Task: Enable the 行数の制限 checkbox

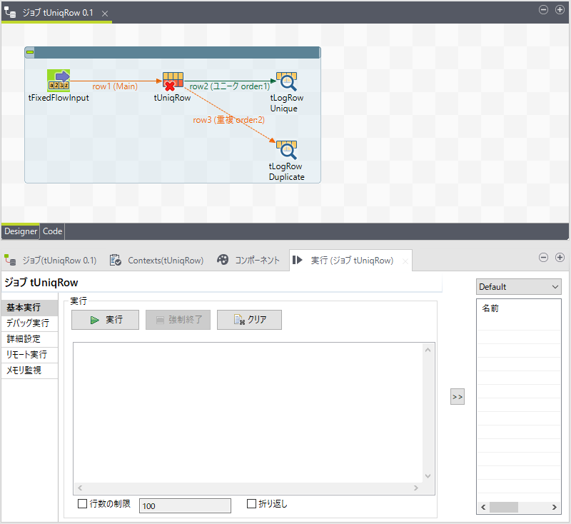Action: pyautogui.click(x=82, y=503)
